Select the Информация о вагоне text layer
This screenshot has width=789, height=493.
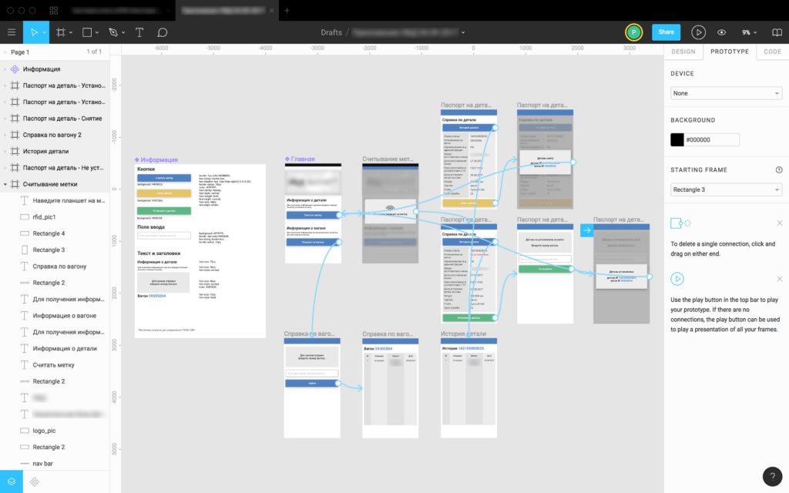[x=55, y=315]
